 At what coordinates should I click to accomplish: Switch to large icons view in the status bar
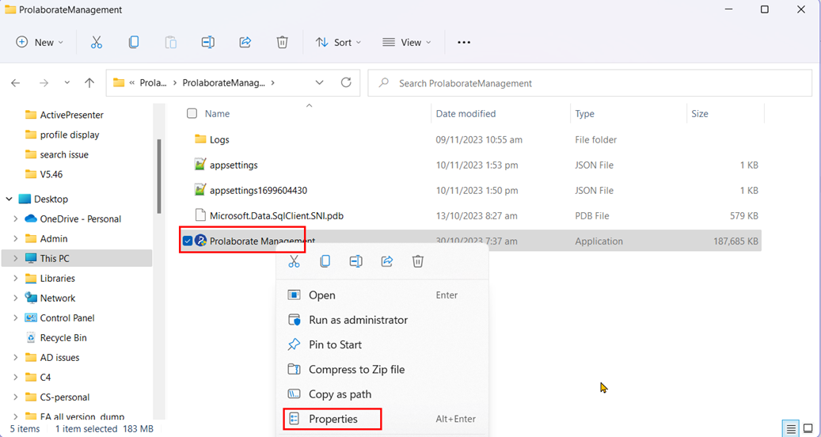point(808,428)
